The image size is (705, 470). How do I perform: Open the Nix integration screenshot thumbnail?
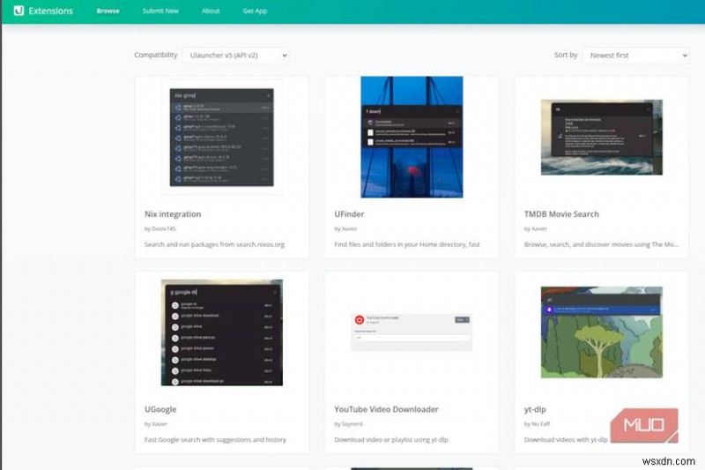pyautogui.click(x=222, y=138)
